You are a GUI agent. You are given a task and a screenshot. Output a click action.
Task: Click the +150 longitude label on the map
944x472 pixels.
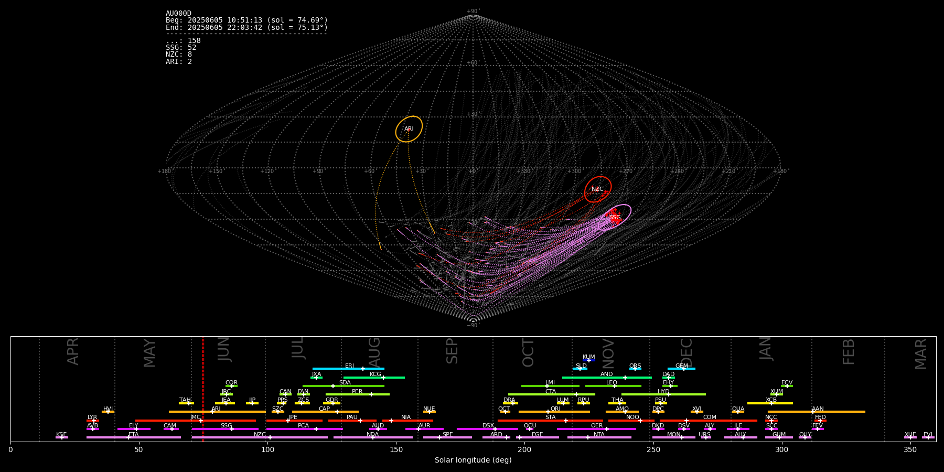click(x=216, y=171)
